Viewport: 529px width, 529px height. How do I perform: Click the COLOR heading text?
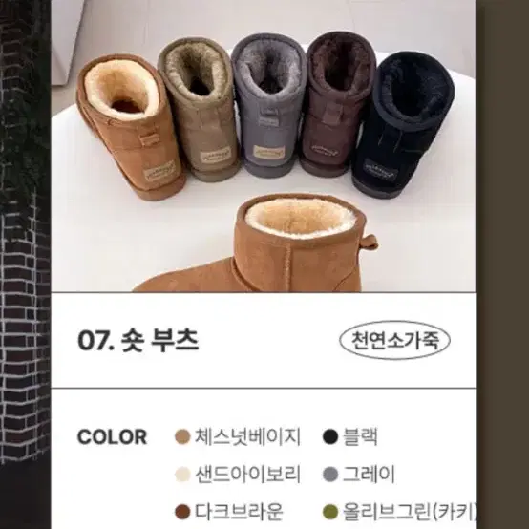point(113,437)
